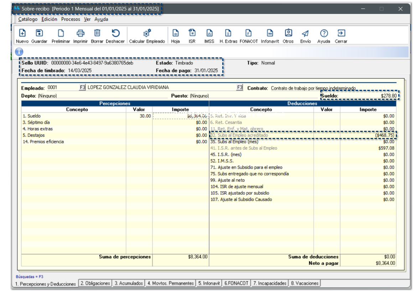
Task: Click the F3 search button beside employee number
Action: point(82,87)
